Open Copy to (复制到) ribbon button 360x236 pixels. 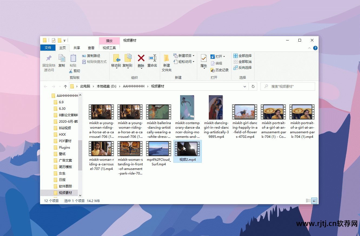127,61
